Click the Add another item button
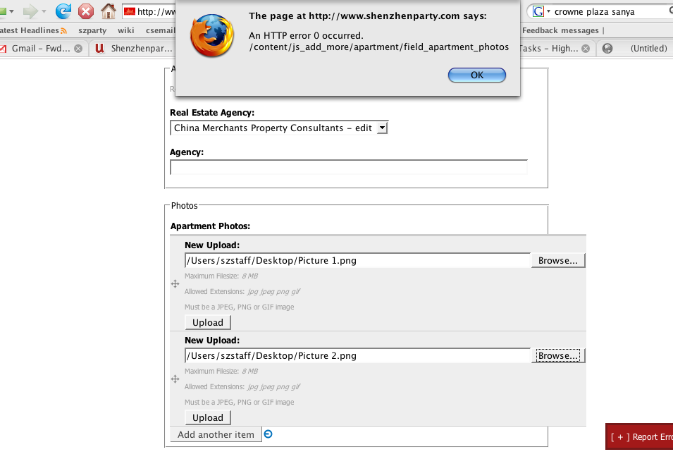This screenshot has height=459, width=673. [216, 434]
